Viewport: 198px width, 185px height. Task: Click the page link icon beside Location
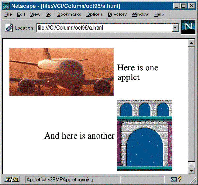click(9, 28)
